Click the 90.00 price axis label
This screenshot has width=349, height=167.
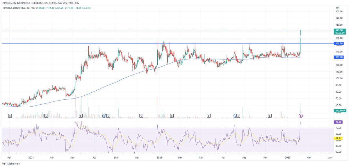[339, 85]
